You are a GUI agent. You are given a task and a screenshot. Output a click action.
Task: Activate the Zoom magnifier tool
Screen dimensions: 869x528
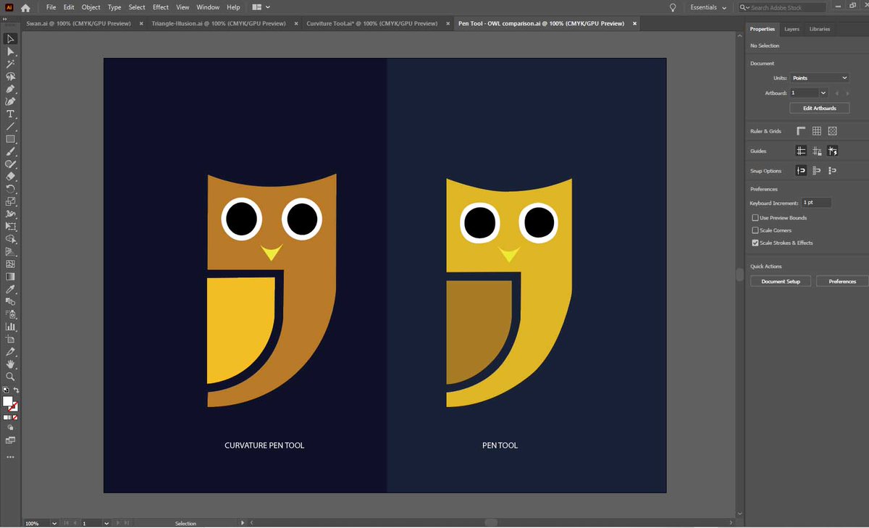click(10, 377)
